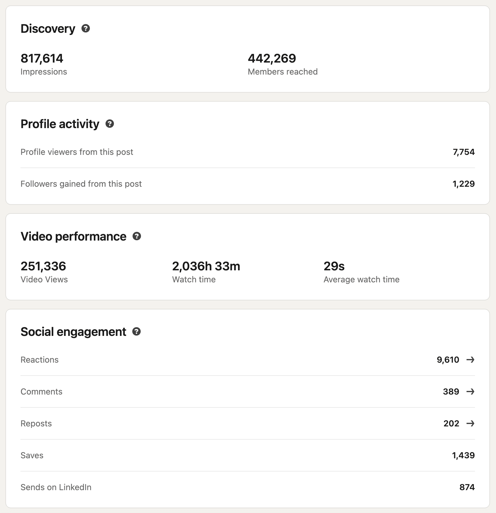Click the Saves row showing 1,439
The image size is (496, 513).
click(x=247, y=455)
